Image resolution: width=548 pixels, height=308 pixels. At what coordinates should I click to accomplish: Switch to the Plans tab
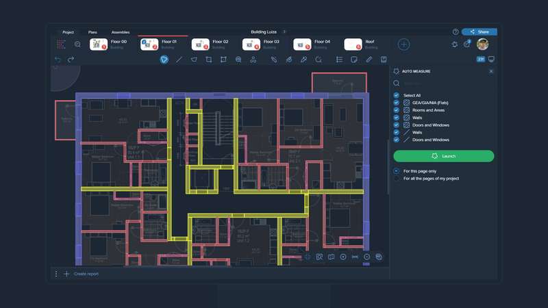pyautogui.click(x=92, y=32)
